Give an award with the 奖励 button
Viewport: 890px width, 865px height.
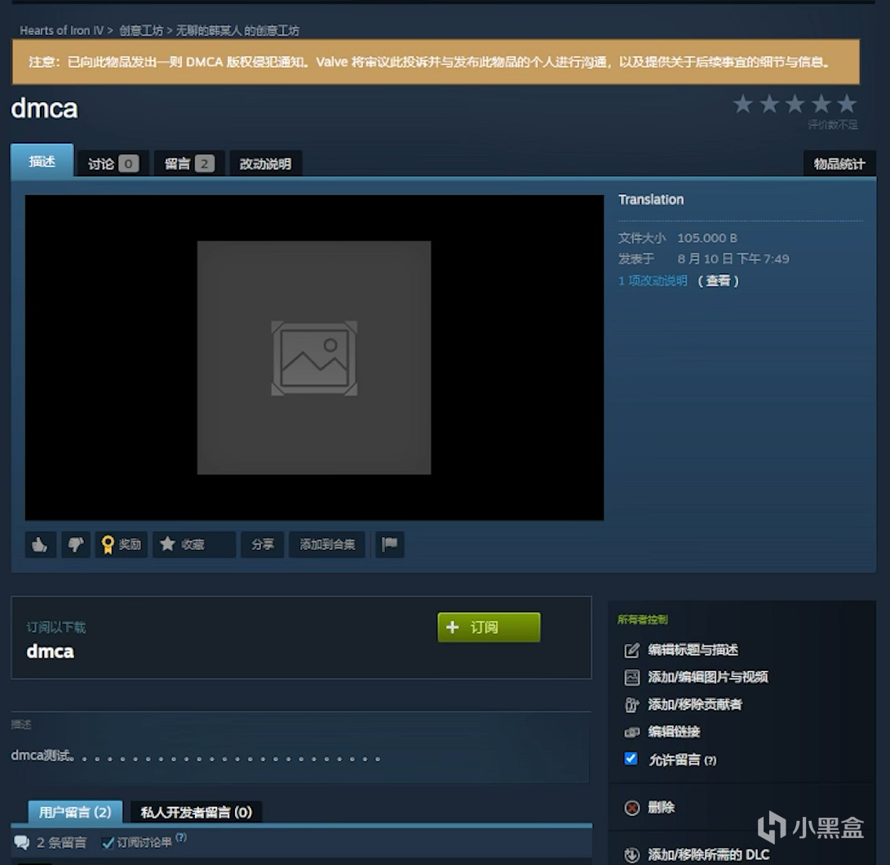pyautogui.click(x=121, y=544)
